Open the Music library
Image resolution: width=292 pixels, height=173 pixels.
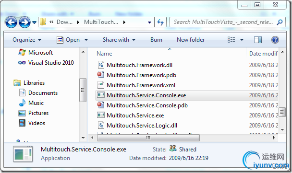point(36,103)
